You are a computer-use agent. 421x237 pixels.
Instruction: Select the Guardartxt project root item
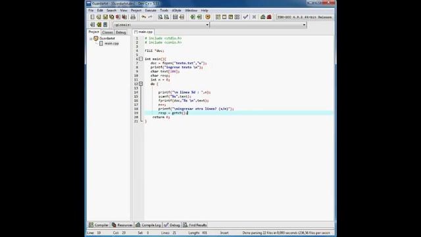(x=107, y=38)
